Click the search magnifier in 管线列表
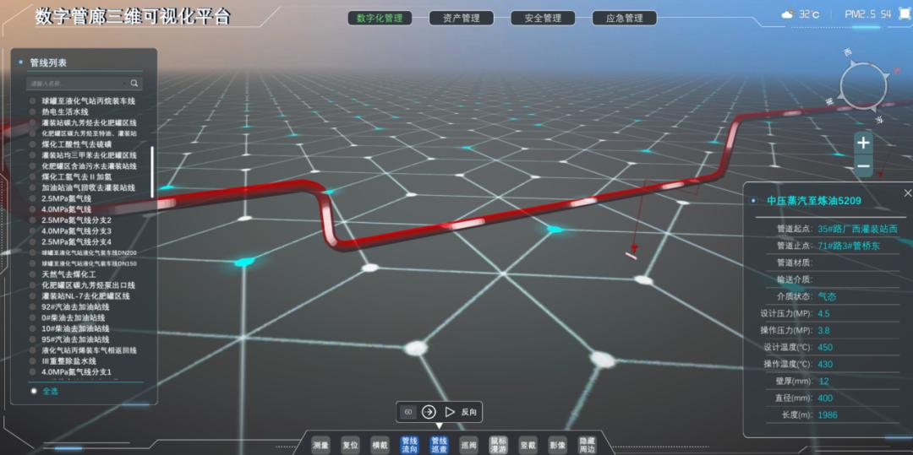The image size is (913, 455). tap(134, 84)
